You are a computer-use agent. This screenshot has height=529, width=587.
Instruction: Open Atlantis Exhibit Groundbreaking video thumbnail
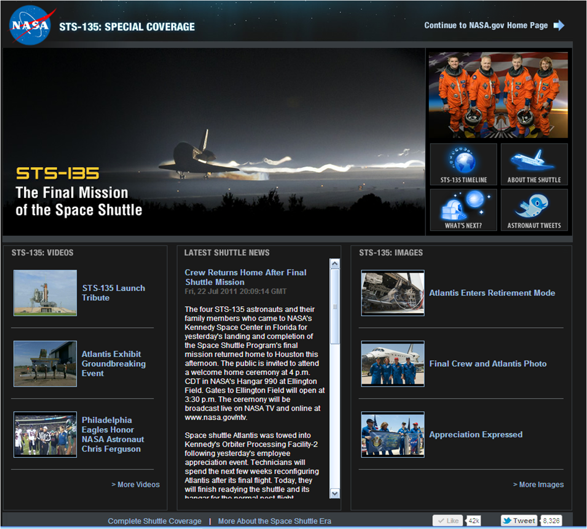(x=45, y=364)
